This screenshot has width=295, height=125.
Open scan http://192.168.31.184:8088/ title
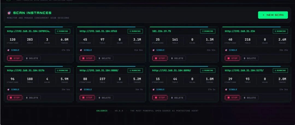99,71
